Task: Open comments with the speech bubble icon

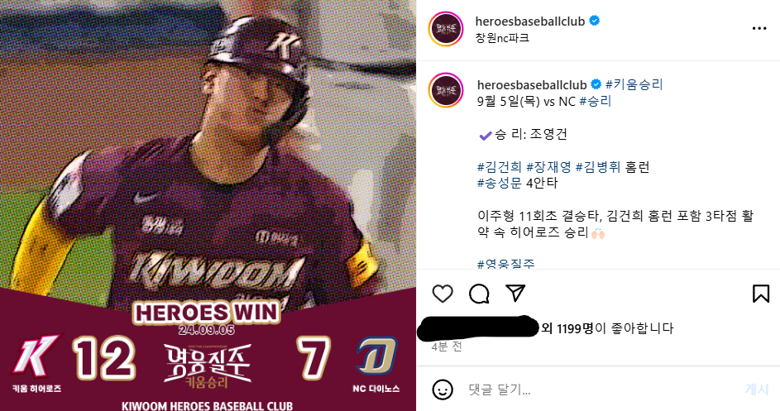Action: (479, 294)
